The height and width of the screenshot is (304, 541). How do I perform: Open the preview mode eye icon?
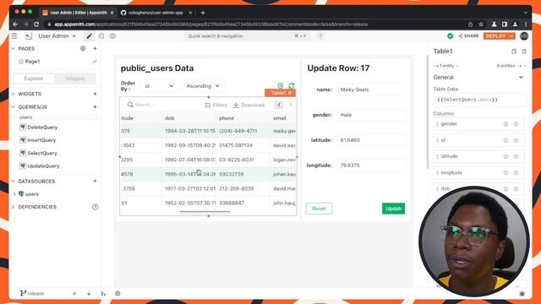(x=112, y=35)
